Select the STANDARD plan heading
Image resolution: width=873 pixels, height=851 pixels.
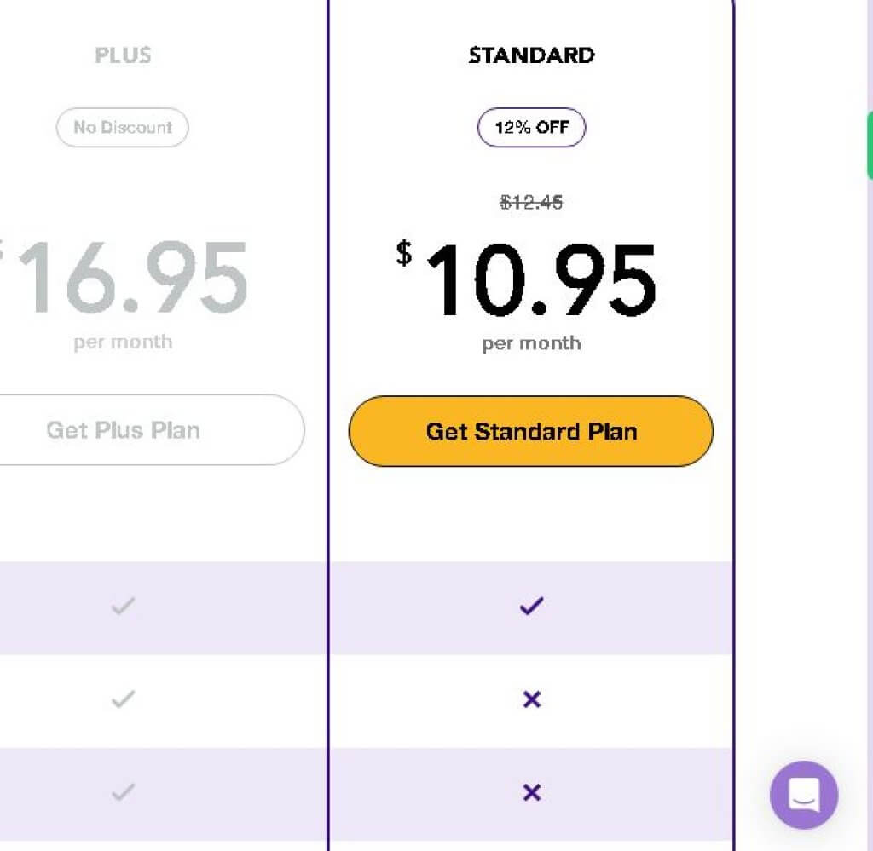(x=531, y=55)
